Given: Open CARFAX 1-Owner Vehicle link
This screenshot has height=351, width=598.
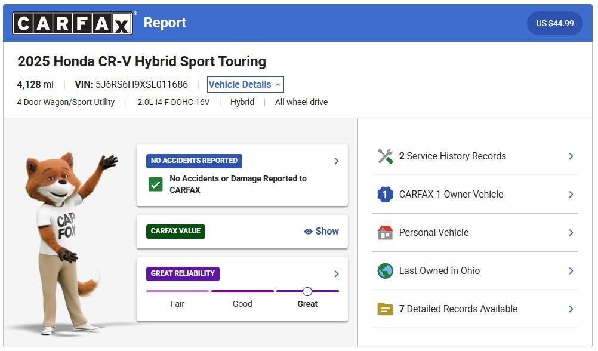Looking at the screenshot, I should click(x=451, y=194).
